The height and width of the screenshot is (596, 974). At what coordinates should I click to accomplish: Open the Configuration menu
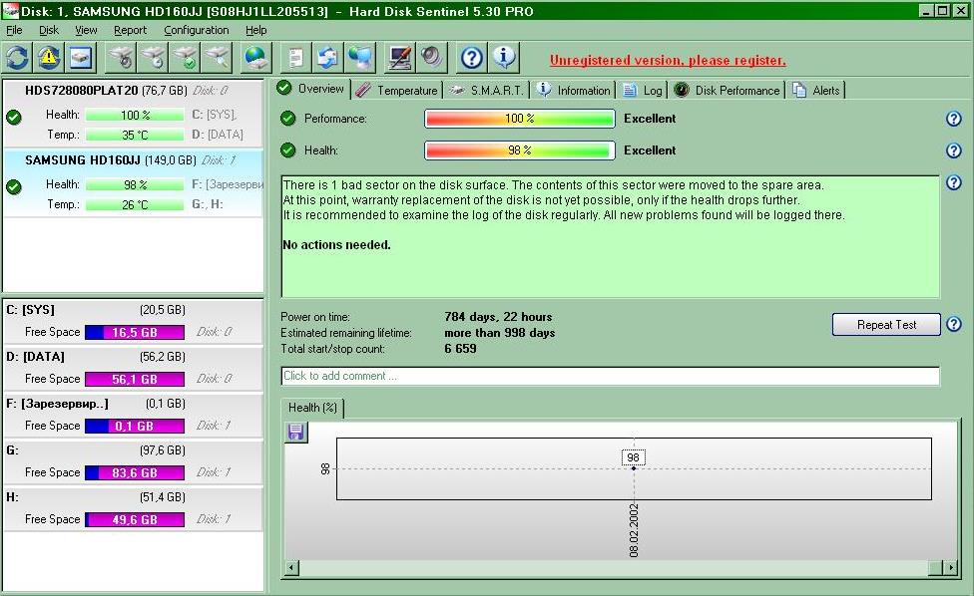point(197,30)
